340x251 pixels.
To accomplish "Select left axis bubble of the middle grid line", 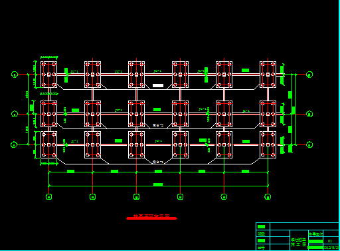I will coord(15,114).
